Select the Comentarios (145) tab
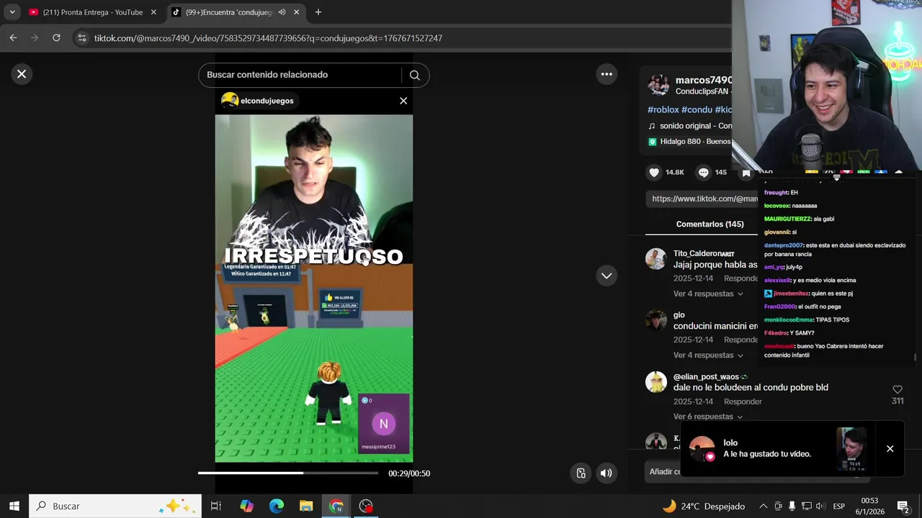Viewport: 922px width, 518px height. [710, 224]
